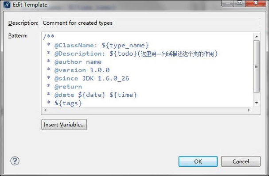This screenshot has height=176, width=269.
Task: Open the Insert Variable list
Action: 64,125
